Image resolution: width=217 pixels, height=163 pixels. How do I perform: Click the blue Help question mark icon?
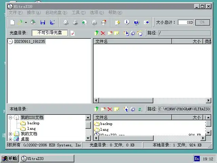(136, 22)
